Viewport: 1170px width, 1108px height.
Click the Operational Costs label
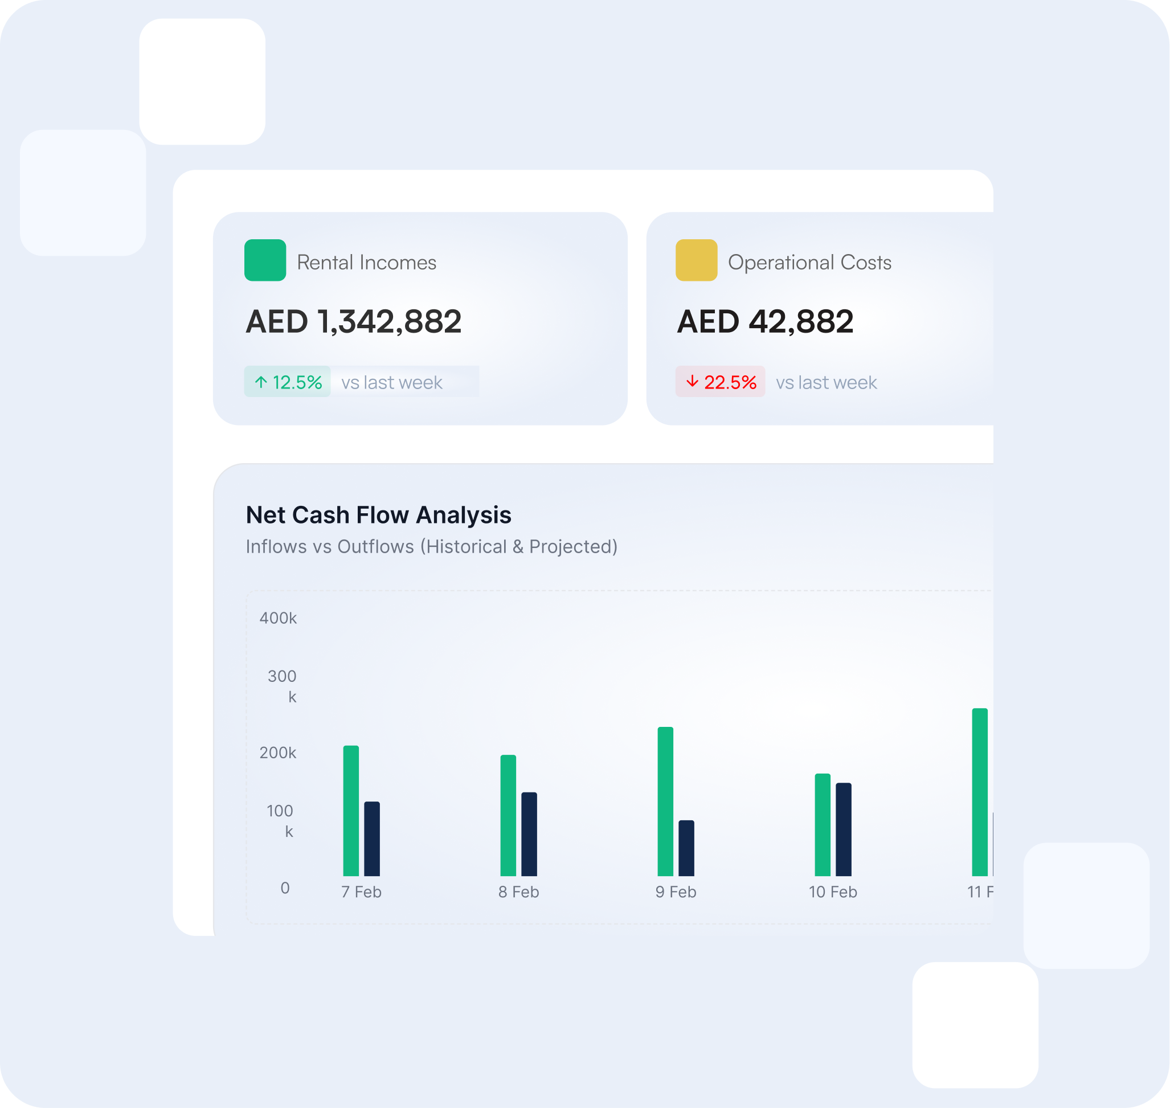pos(810,262)
